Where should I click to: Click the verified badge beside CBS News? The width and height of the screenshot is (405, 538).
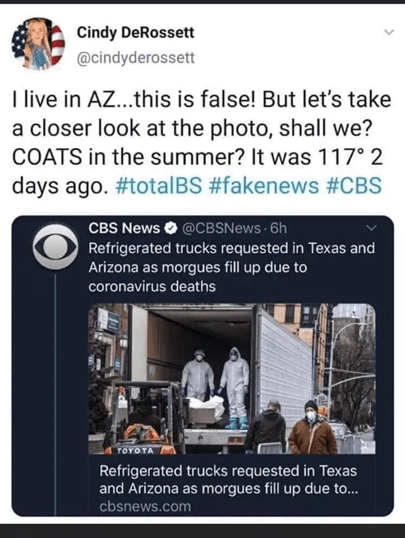click(x=168, y=229)
